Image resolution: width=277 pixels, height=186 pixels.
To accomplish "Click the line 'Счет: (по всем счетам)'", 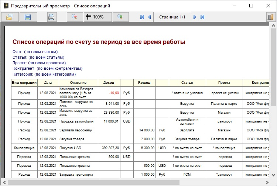I will (35, 52).
